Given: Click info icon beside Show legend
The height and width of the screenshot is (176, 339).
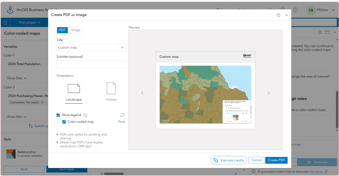Looking at the screenshot, I should [x=85, y=115].
